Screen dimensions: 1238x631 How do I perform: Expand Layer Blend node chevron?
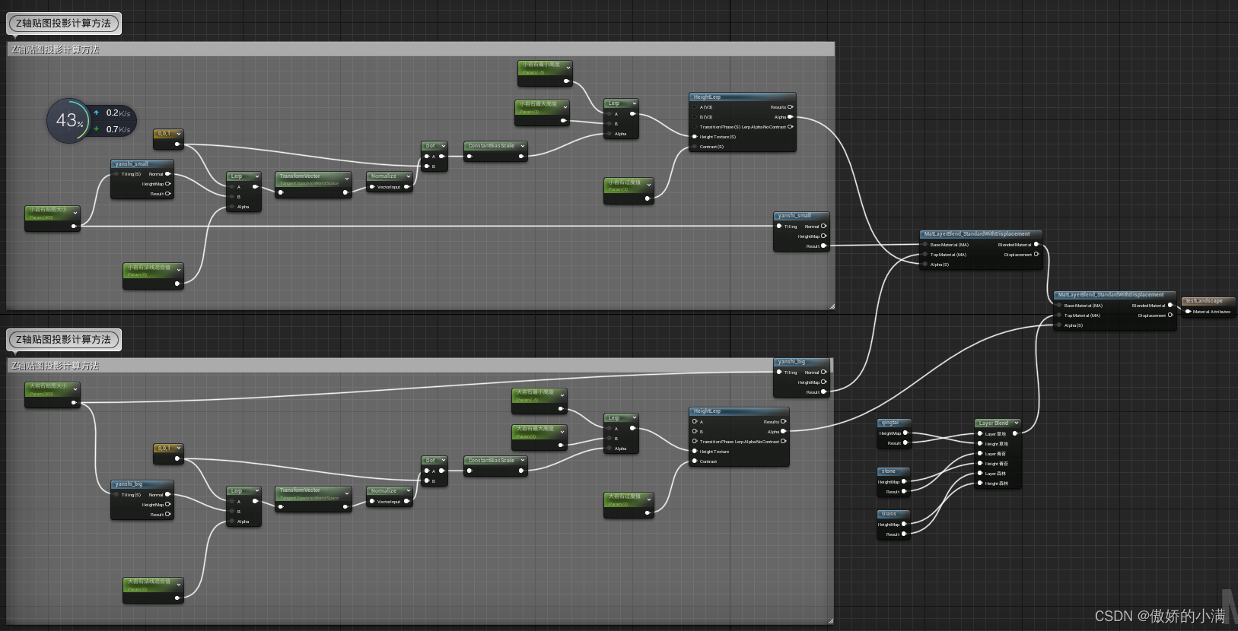click(x=1016, y=423)
